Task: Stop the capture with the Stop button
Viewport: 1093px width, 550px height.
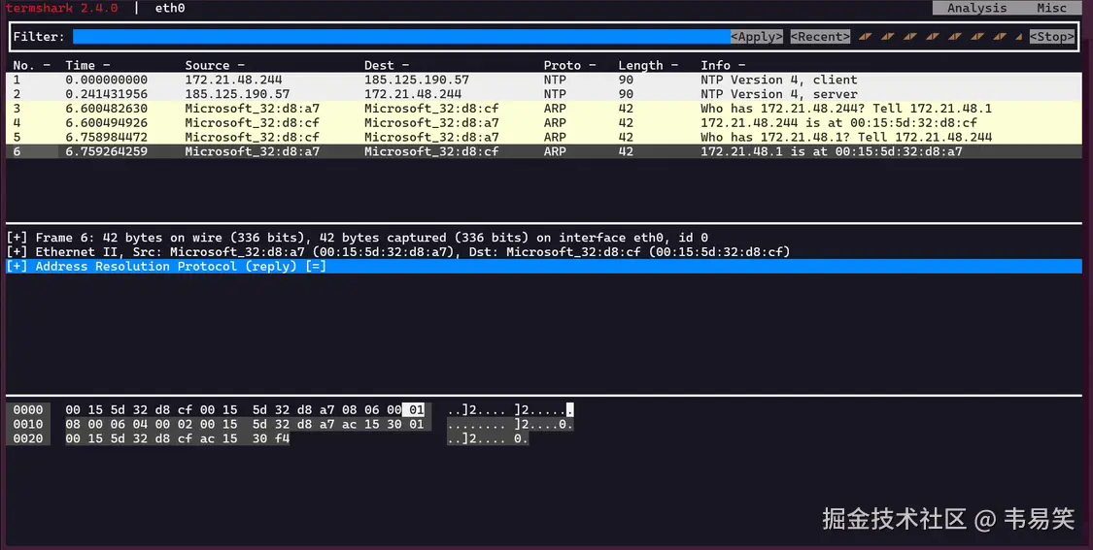Action: 1052,37
